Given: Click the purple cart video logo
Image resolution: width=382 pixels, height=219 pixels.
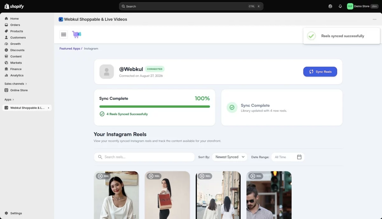Looking at the screenshot, I should [76, 34].
